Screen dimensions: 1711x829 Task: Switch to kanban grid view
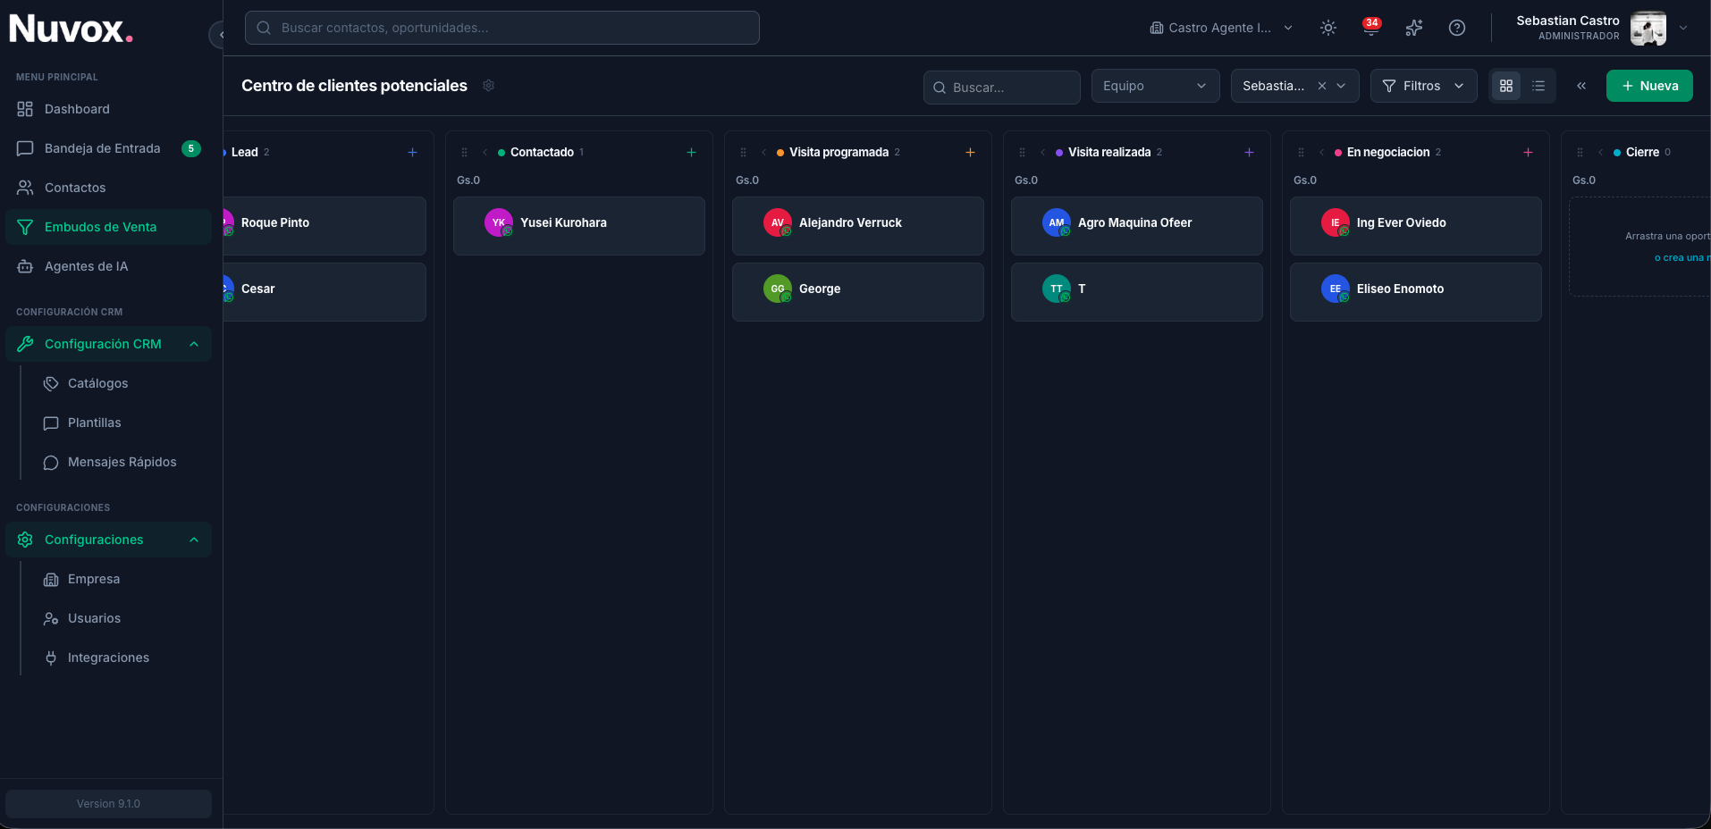click(1506, 86)
